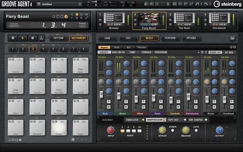Open the OPTIONS page
Viewport: 243px width, 152px height.
pos(191,38)
